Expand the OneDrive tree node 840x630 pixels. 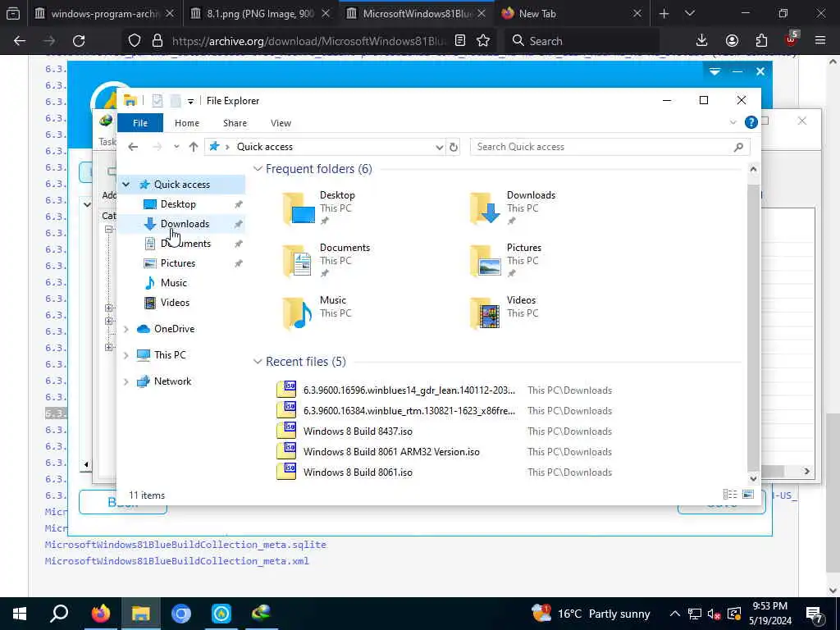tap(126, 329)
